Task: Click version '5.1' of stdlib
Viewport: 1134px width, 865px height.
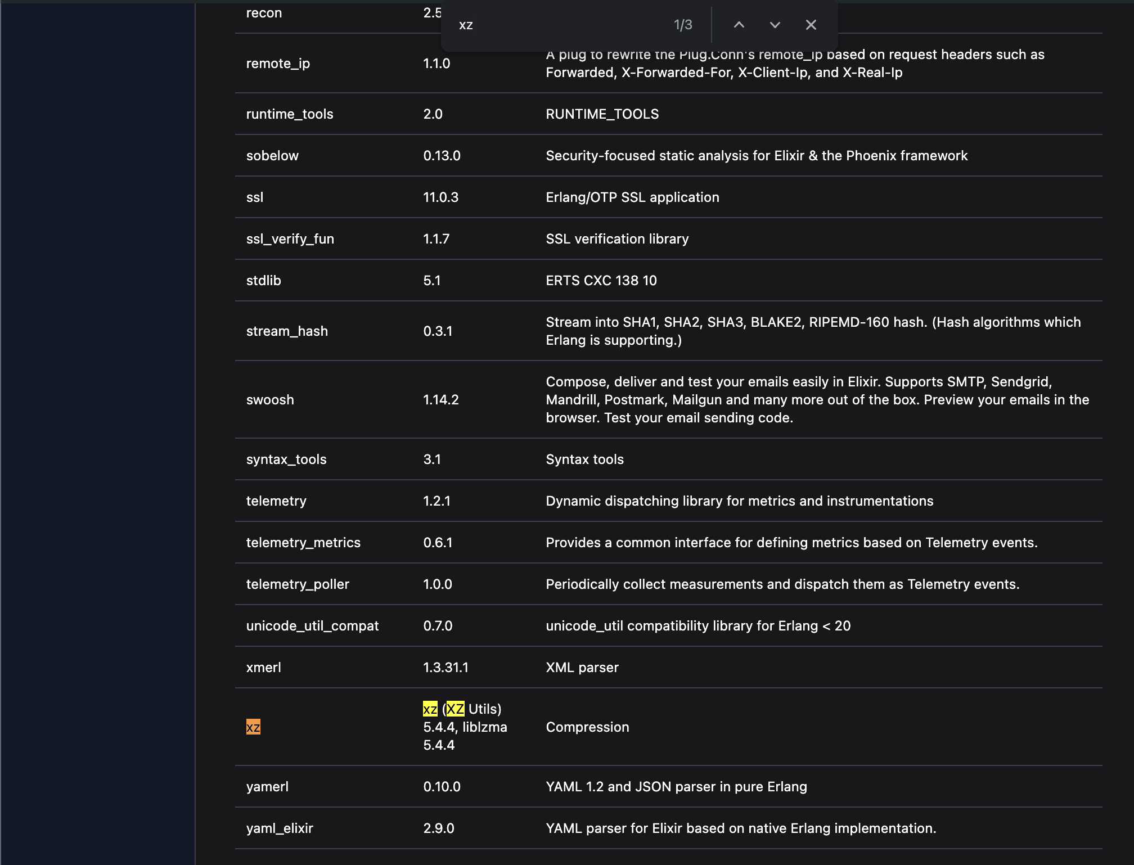Action: tap(431, 281)
